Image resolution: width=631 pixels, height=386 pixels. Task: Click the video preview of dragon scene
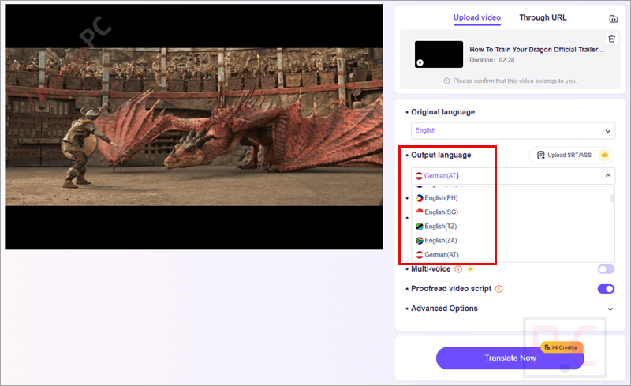[x=193, y=127]
